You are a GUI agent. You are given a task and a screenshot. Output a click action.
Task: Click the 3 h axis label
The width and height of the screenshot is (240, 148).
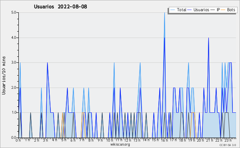[46, 140]
